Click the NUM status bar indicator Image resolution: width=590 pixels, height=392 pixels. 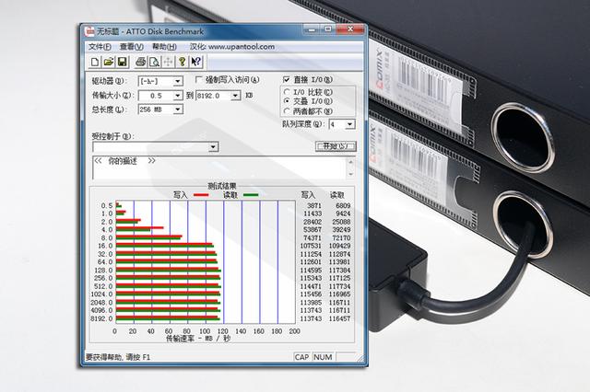323,357
